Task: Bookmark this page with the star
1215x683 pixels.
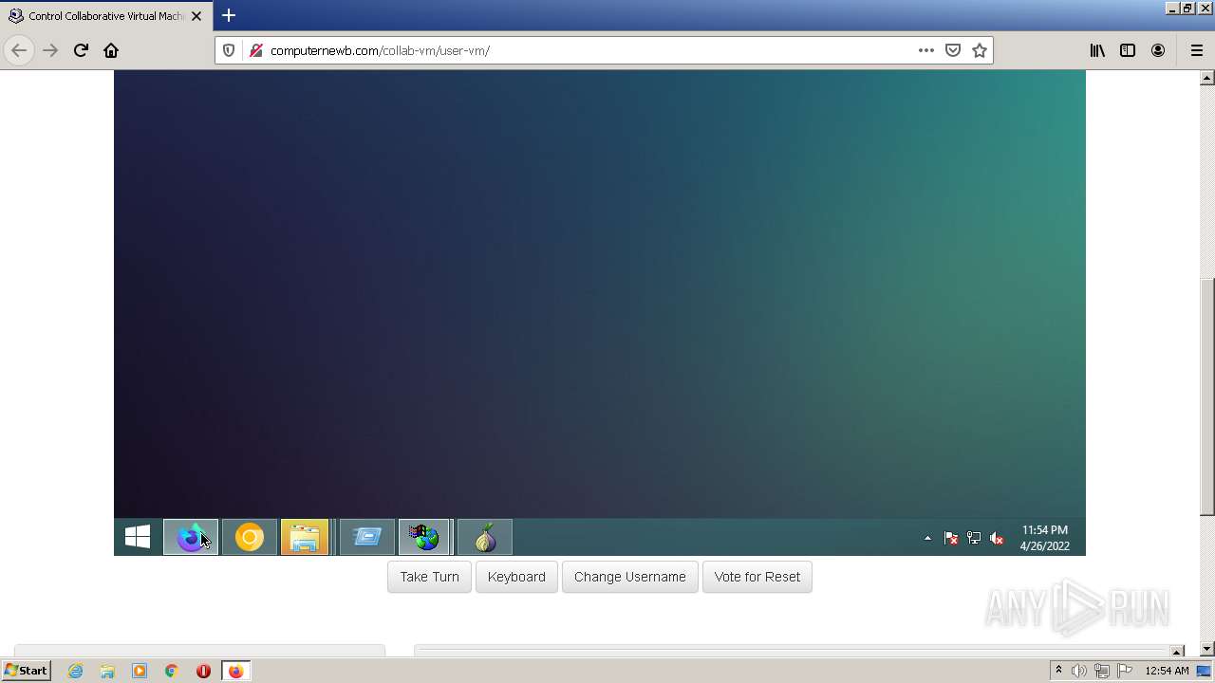Action: click(x=980, y=50)
